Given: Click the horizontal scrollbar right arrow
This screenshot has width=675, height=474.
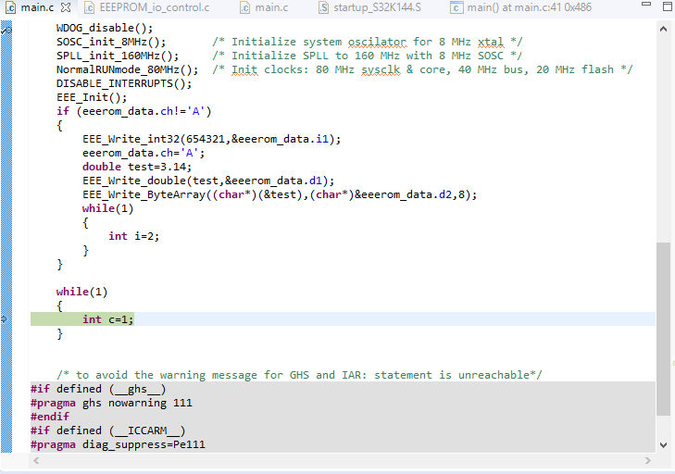Looking at the screenshot, I should tap(648, 461).
